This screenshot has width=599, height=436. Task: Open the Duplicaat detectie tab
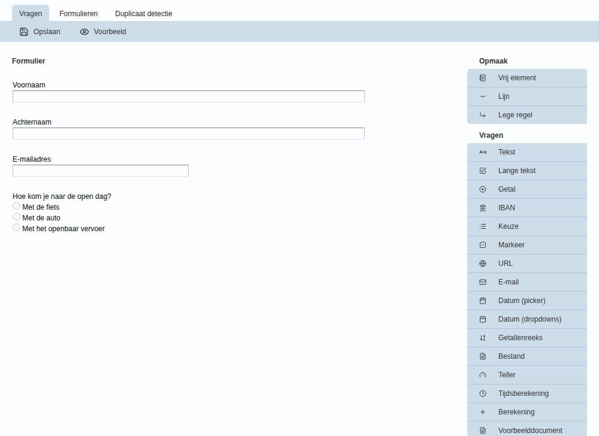pyautogui.click(x=144, y=13)
